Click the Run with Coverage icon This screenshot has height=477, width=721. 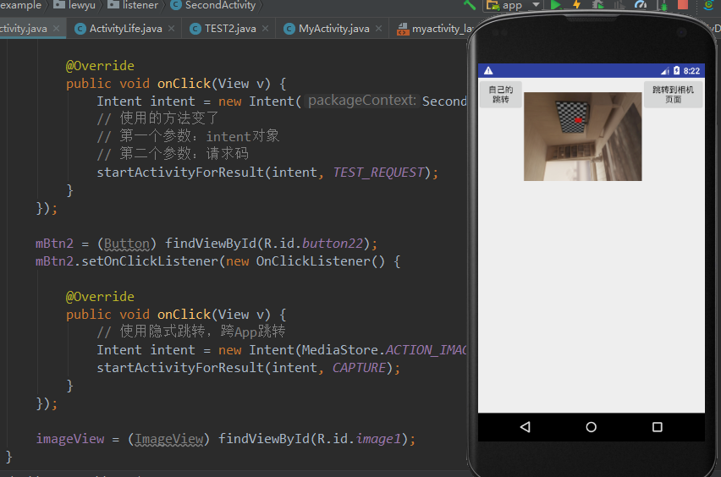619,5
